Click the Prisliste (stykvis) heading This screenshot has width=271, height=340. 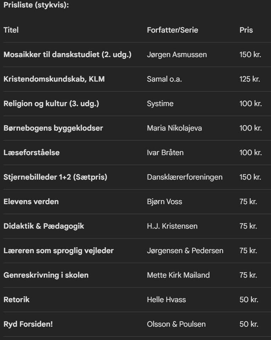[x=36, y=6]
